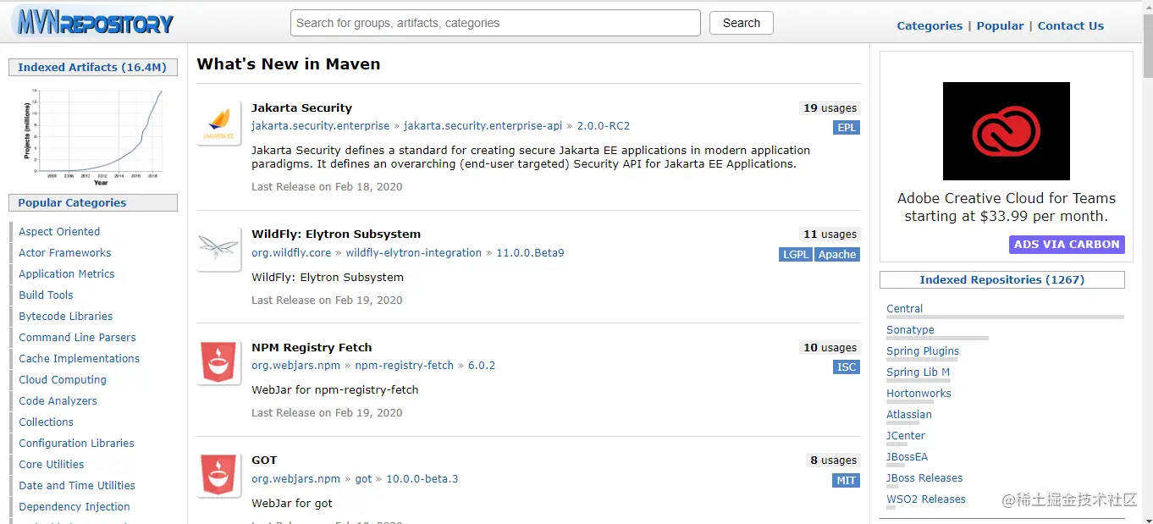Image resolution: width=1153 pixels, height=524 pixels.
Task: Open the Categories top navigation link
Action: [930, 25]
